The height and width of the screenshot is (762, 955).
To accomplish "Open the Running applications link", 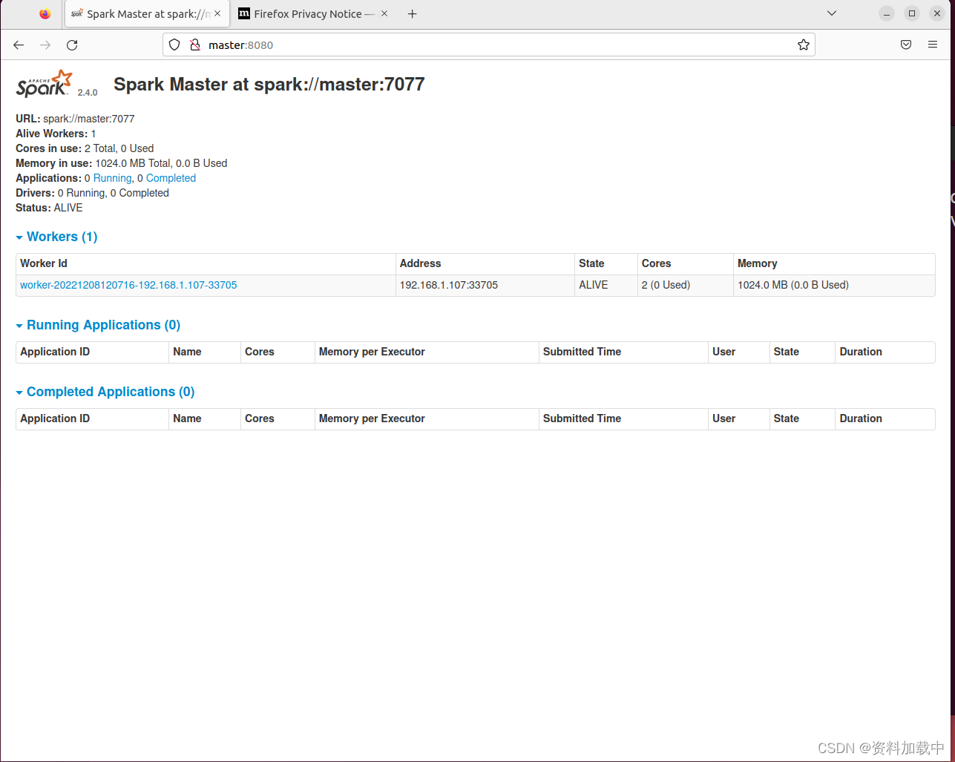I will pos(113,178).
